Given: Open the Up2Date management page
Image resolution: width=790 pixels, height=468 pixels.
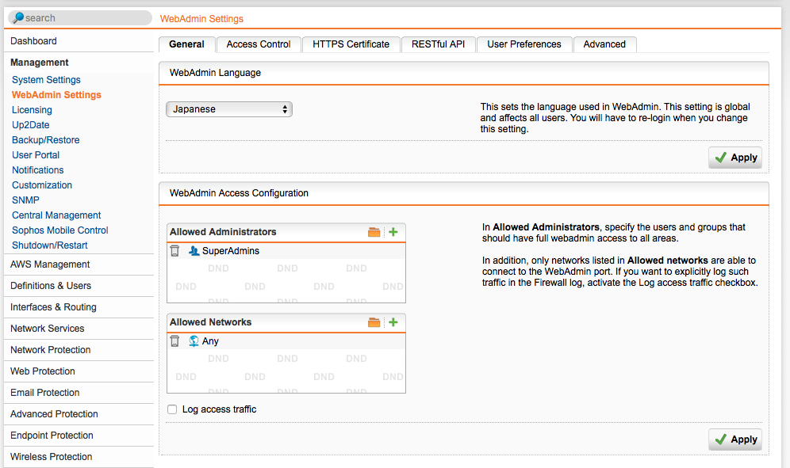Looking at the screenshot, I should 31,125.
